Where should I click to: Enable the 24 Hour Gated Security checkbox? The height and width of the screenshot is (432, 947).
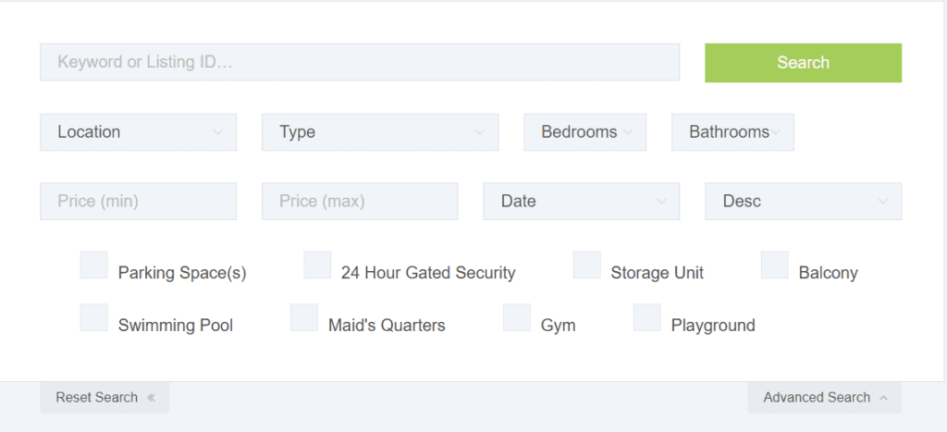pyautogui.click(x=317, y=265)
